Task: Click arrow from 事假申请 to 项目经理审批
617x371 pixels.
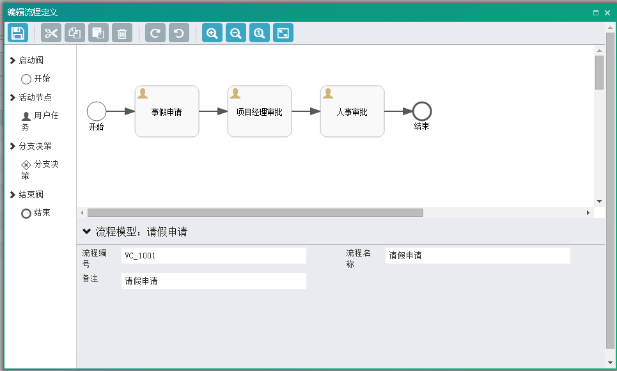Action: [214, 111]
